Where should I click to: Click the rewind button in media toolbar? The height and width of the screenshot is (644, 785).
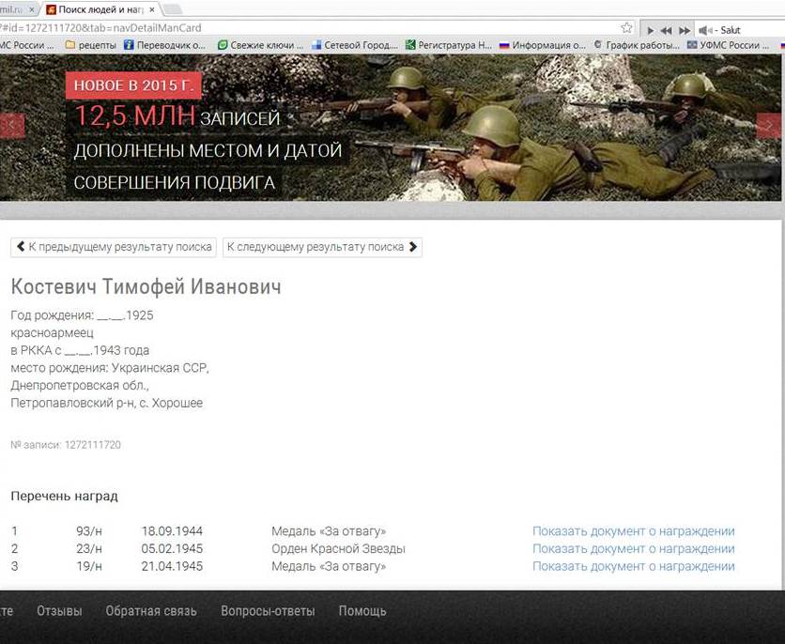(666, 30)
